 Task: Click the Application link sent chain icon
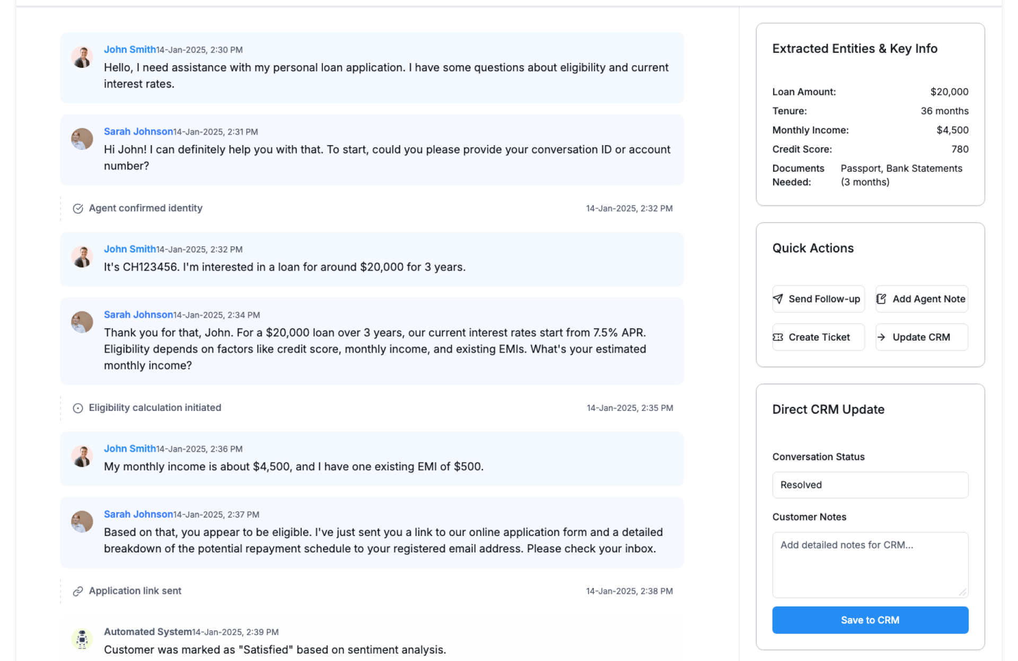[78, 591]
